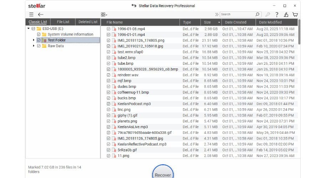This screenshot has height=178, width=321.
Task: Expand the Raw Data tree node
Action: click(34, 46)
